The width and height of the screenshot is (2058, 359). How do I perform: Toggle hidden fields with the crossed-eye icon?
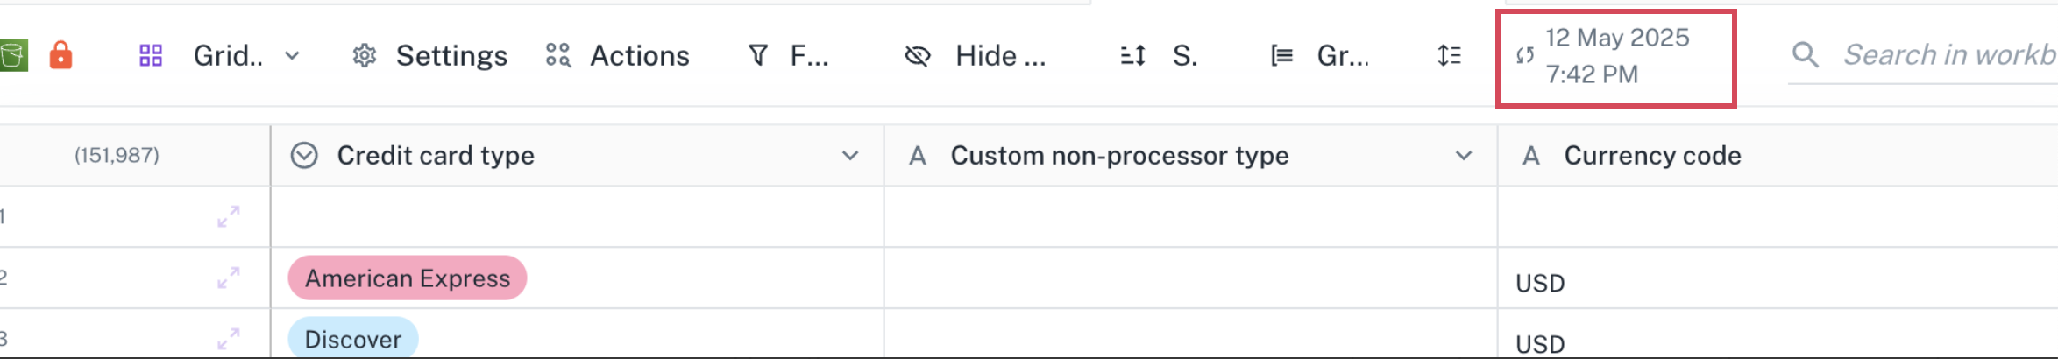tap(917, 56)
